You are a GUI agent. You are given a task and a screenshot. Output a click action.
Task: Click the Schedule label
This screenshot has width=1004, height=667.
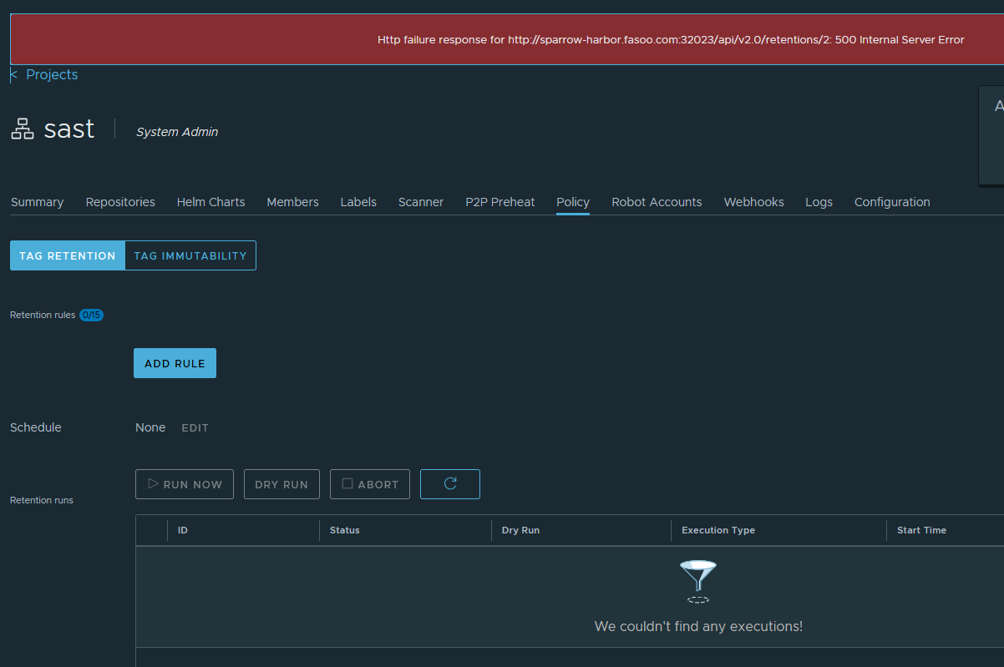coord(36,427)
